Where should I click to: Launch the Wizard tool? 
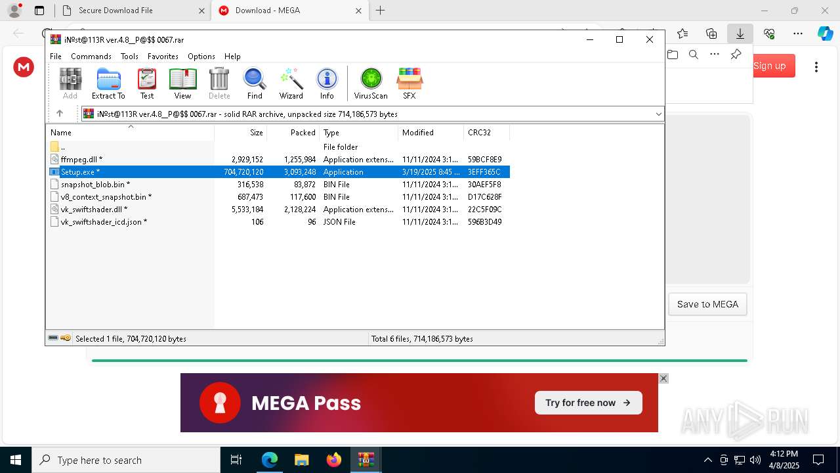[x=291, y=83]
